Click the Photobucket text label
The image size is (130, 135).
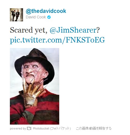click(x=41, y=128)
